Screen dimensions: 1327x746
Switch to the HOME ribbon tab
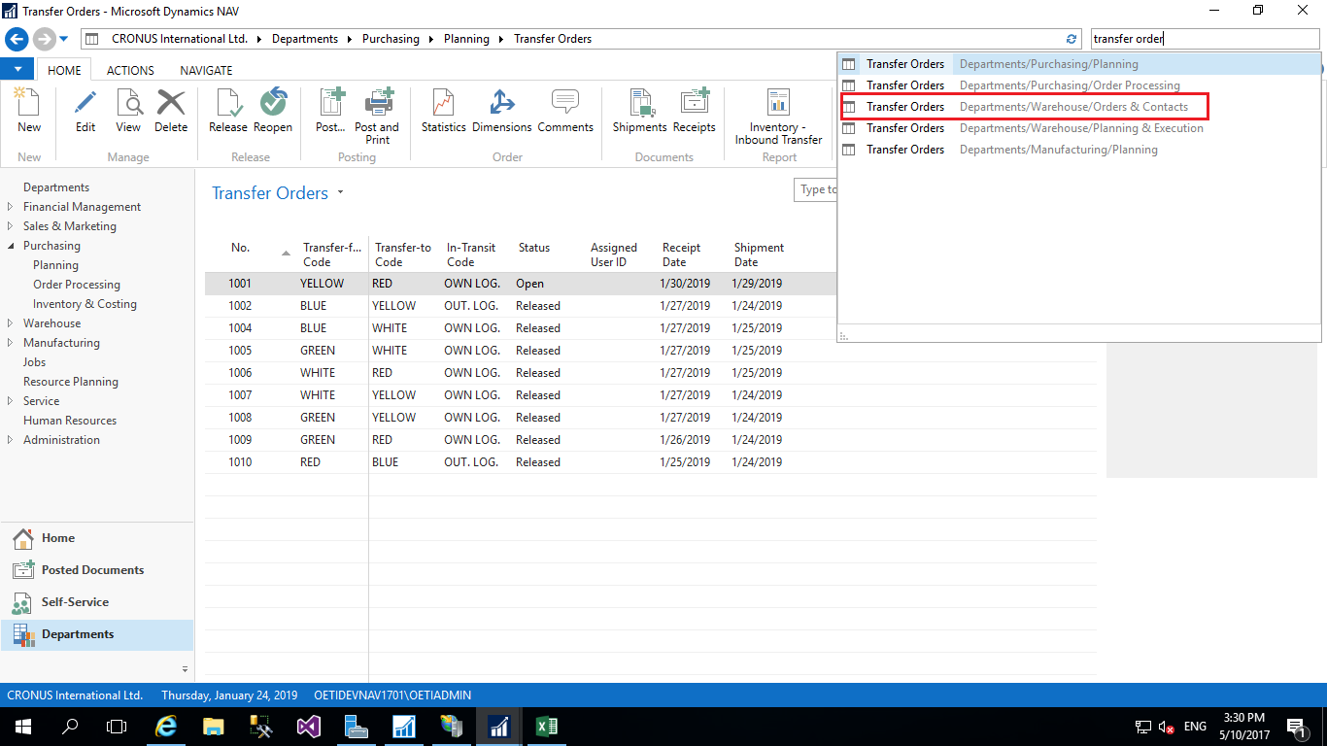point(65,70)
